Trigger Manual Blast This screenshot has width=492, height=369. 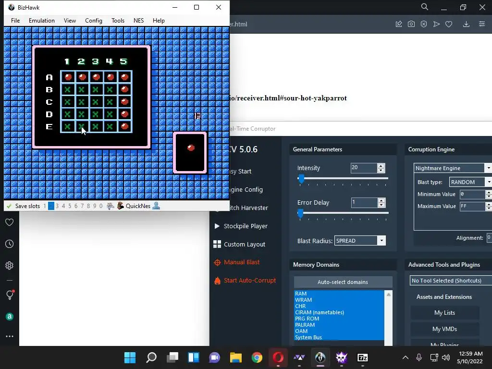coord(242,262)
